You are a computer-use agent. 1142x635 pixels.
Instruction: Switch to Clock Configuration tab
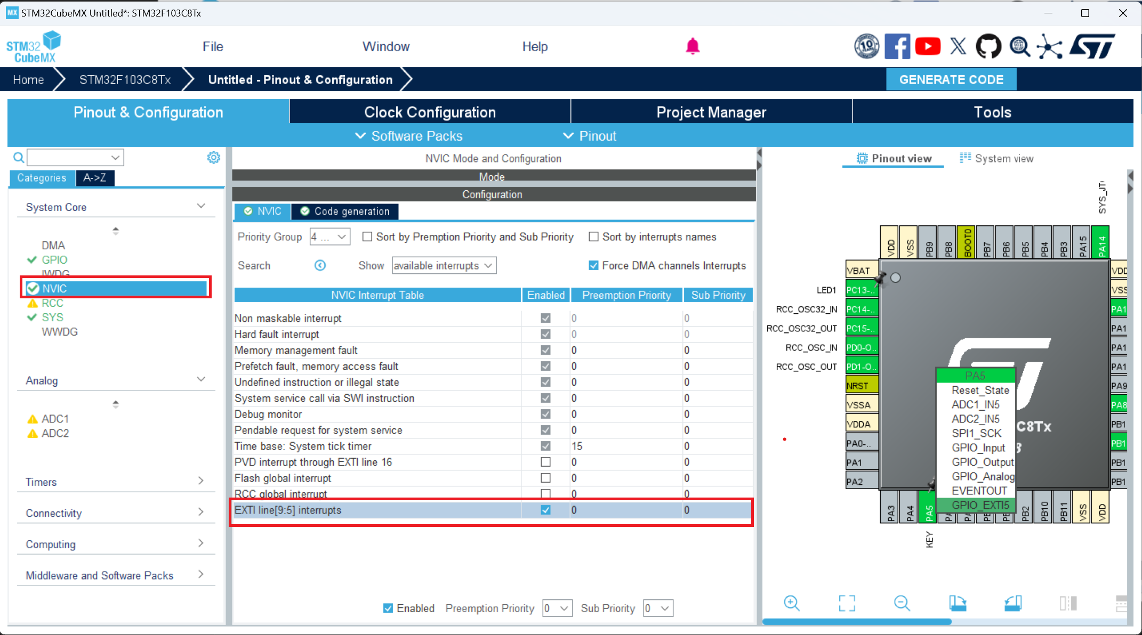point(430,112)
